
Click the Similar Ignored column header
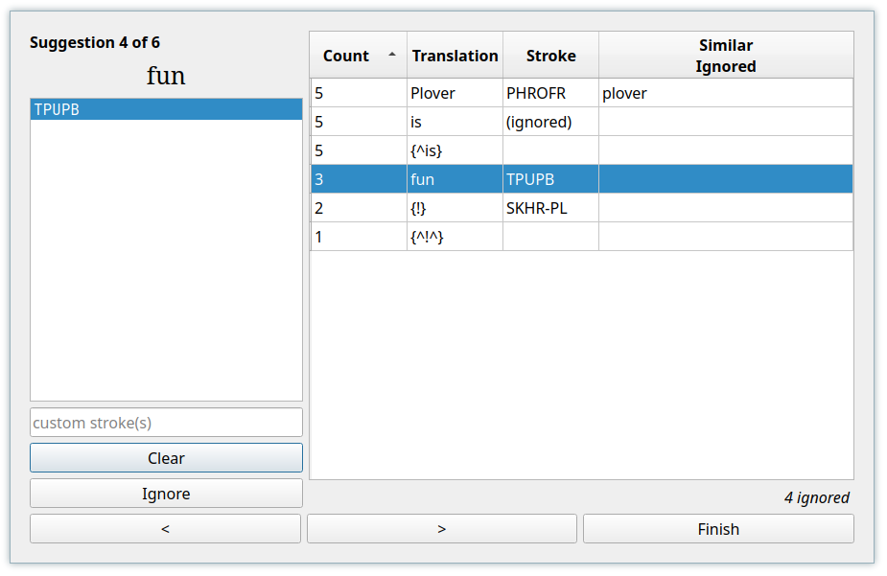pos(726,55)
